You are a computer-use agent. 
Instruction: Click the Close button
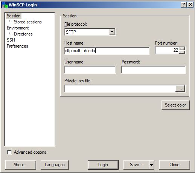click(x=174, y=165)
